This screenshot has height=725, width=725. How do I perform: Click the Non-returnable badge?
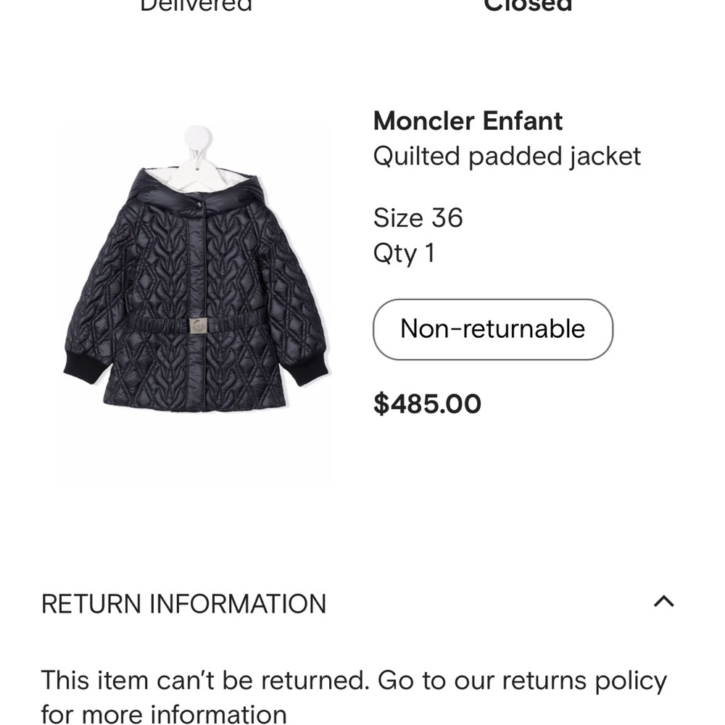tap(493, 329)
